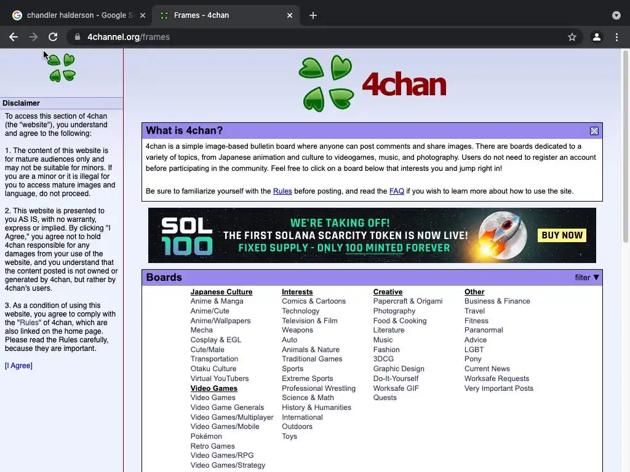Open the Do-It-Yourself board
630x472 pixels.
pos(396,379)
